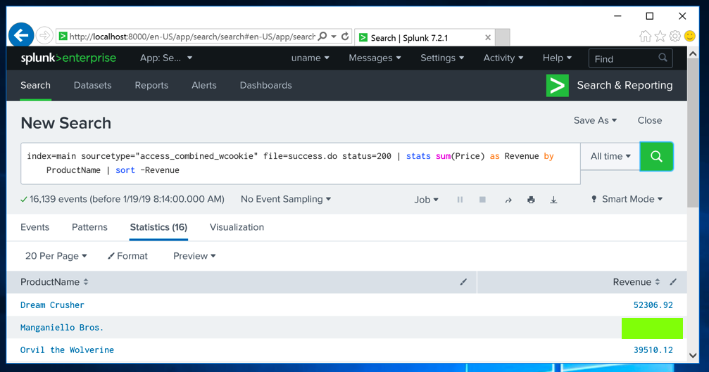Open the uname user menu
This screenshot has height=372, width=709.
[x=310, y=58]
